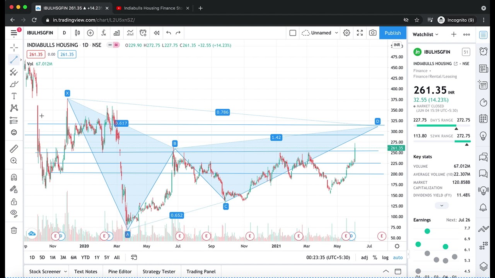Open Pine Editor tab
The height and width of the screenshot is (278, 495).
point(120,271)
